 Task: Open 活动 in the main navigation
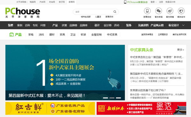click(117, 25)
